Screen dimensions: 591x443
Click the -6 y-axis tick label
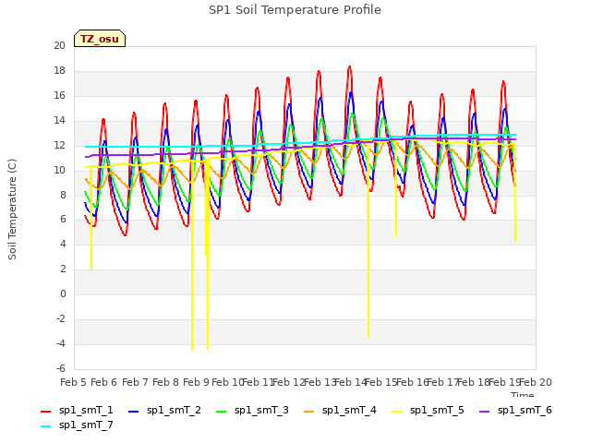pyautogui.click(x=61, y=368)
